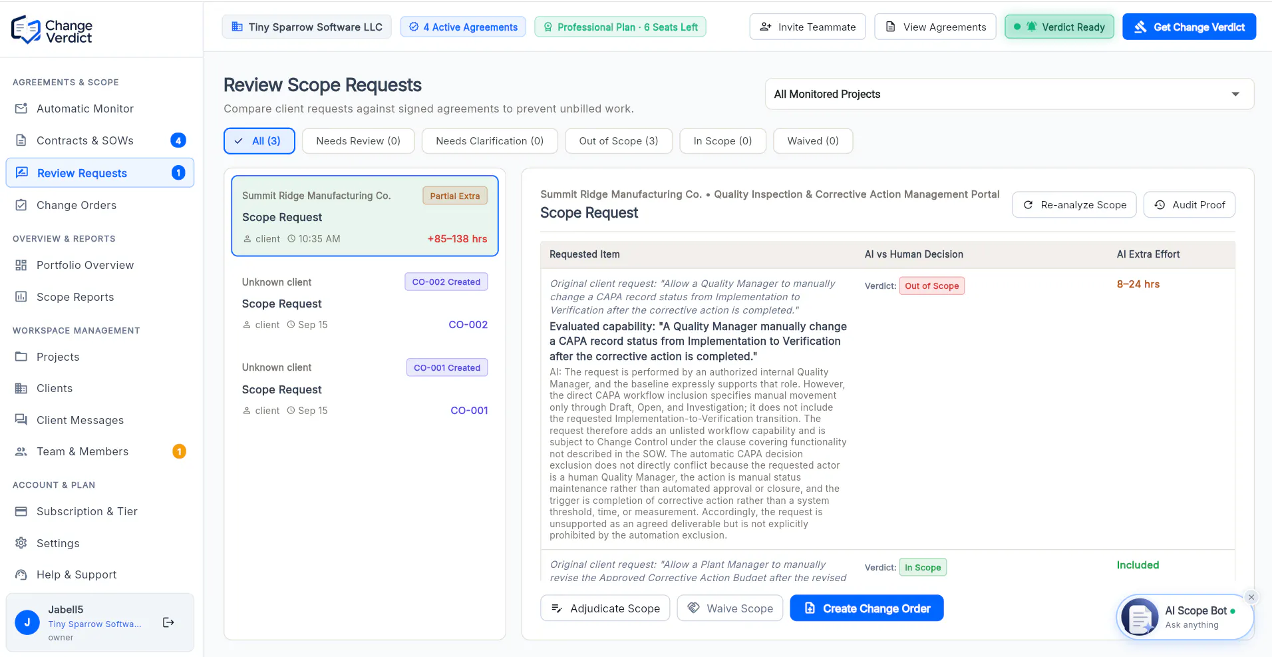Click the Partial Extra tag
The width and height of the screenshot is (1272, 657).
click(455, 196)
